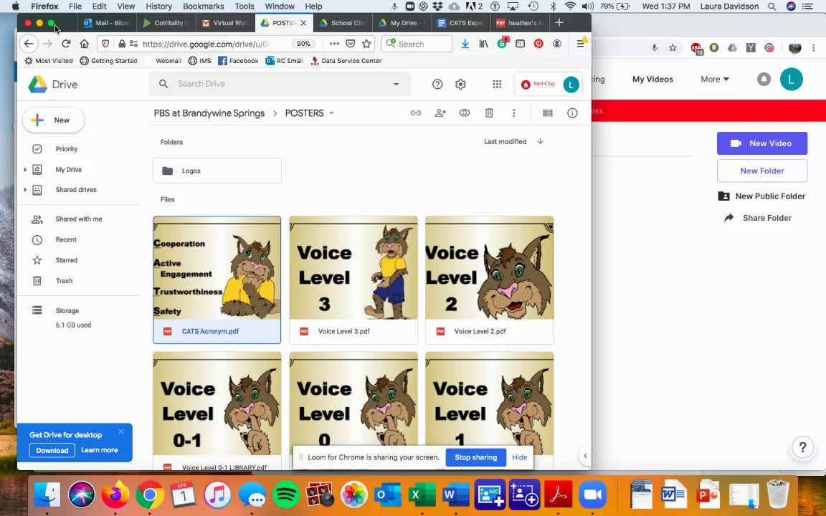Expand Shared drives tree arrow
Viewport: 826px width, 516px height.
point(25,189)
